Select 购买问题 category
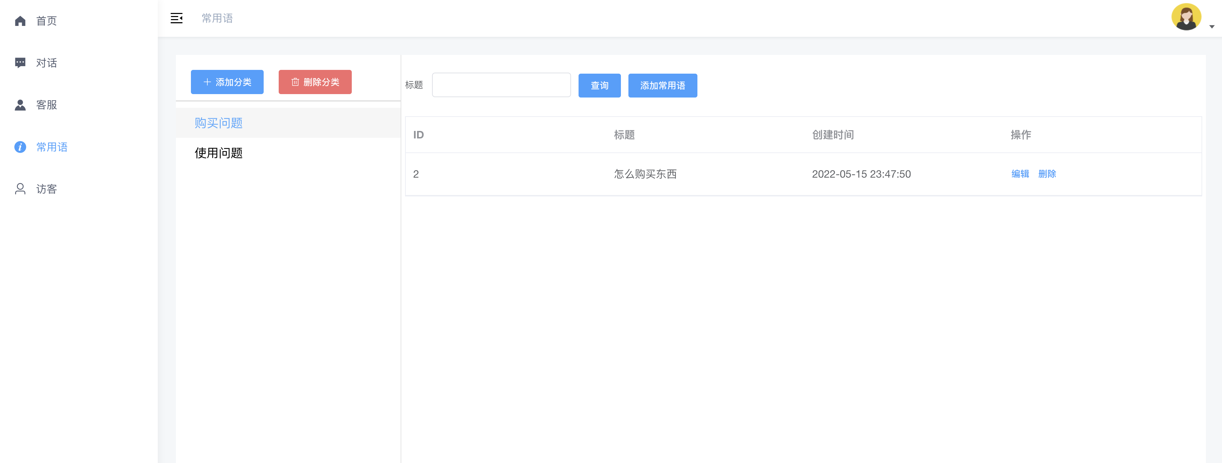Screen dimensions: 1222x463 (218, 123)
